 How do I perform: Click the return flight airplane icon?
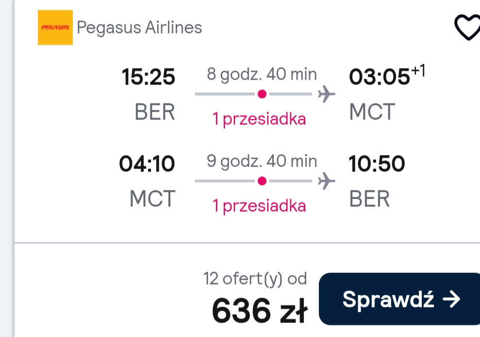pos(327,181)
